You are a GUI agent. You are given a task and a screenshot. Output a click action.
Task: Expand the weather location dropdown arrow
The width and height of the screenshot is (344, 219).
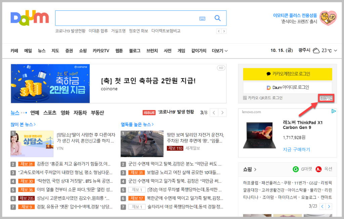pos(336,51)
